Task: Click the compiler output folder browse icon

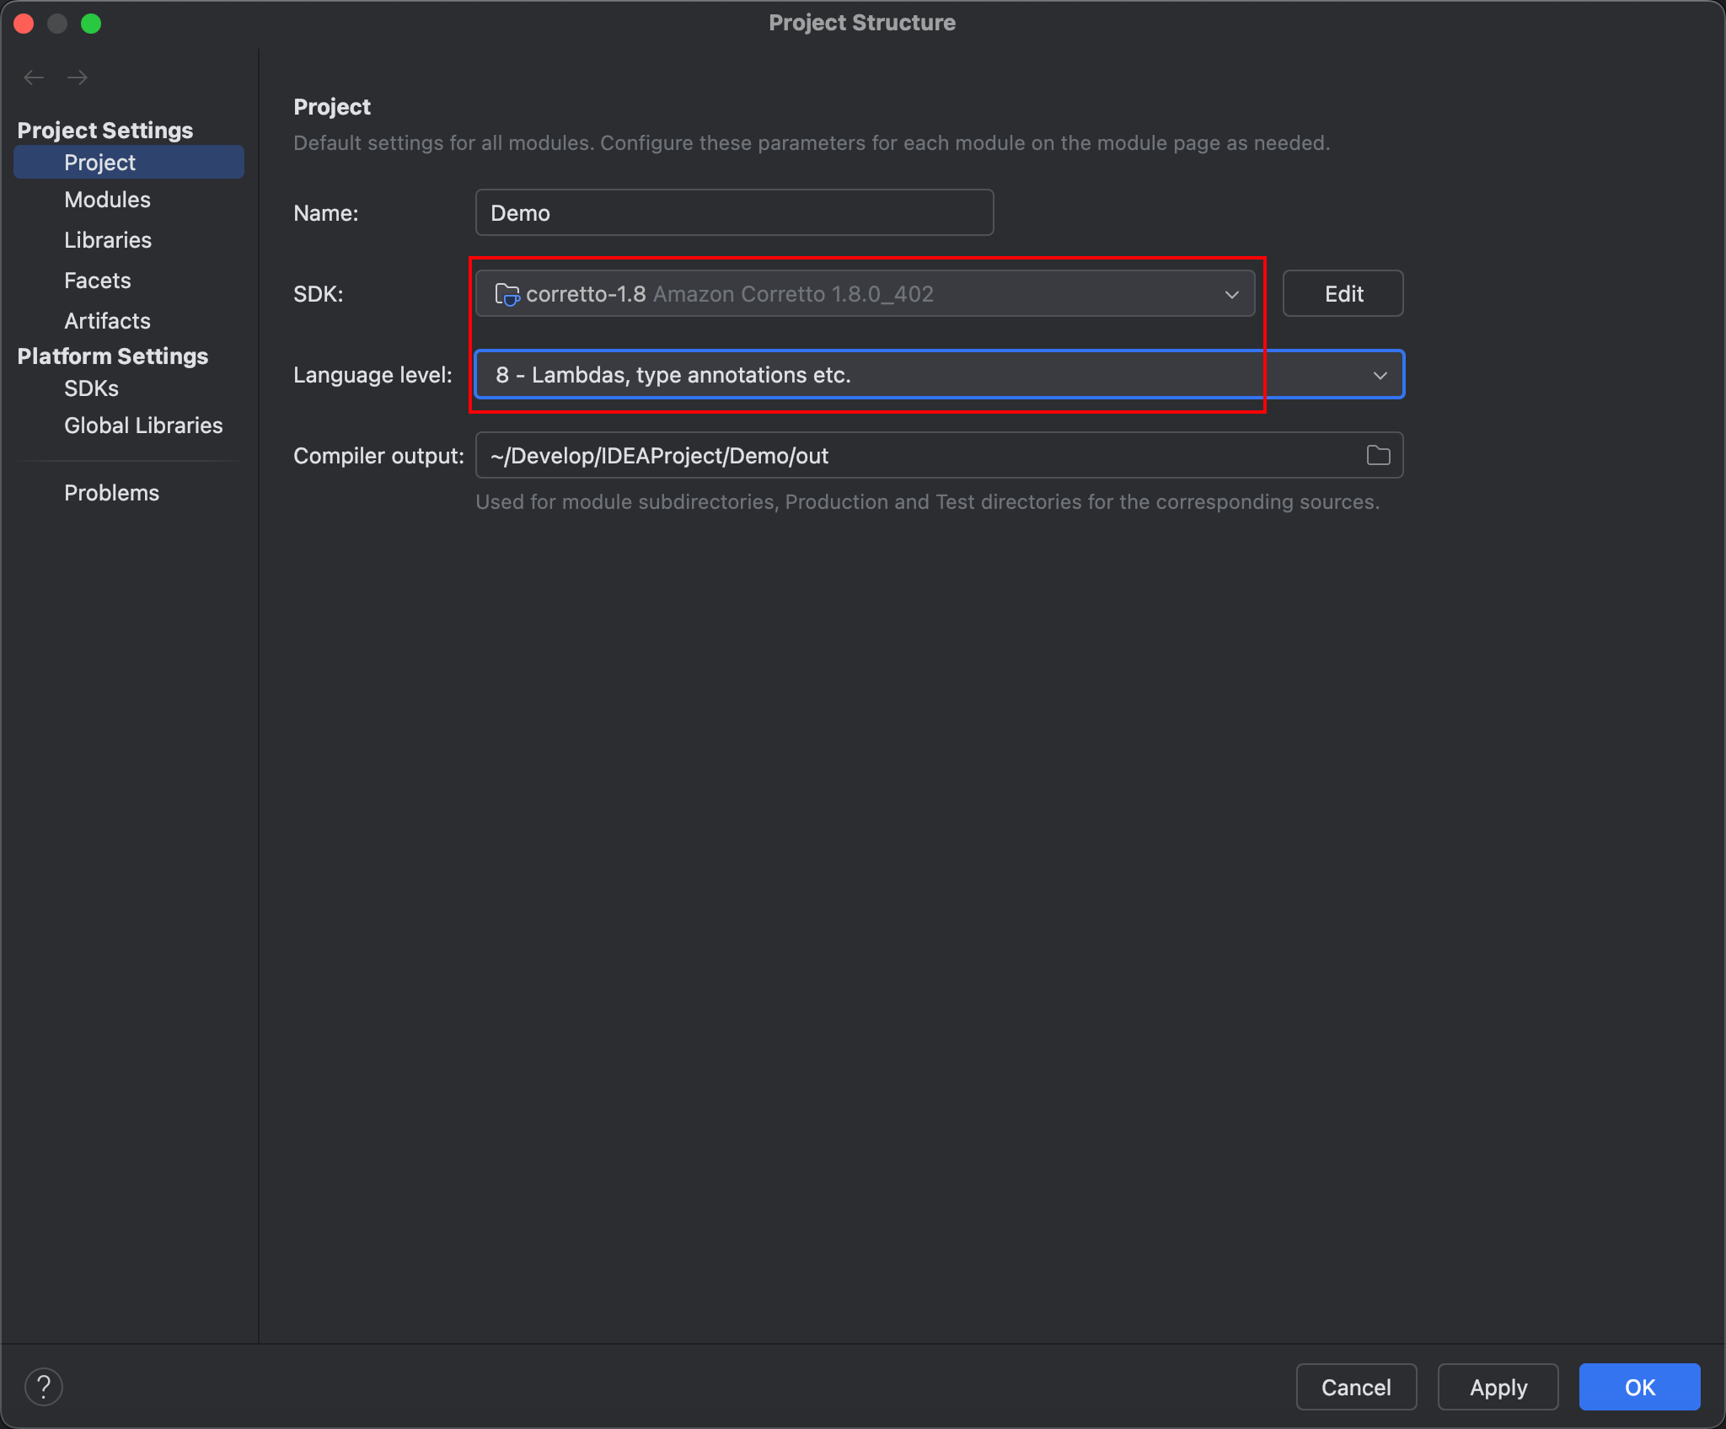Action: point(1378,456)
